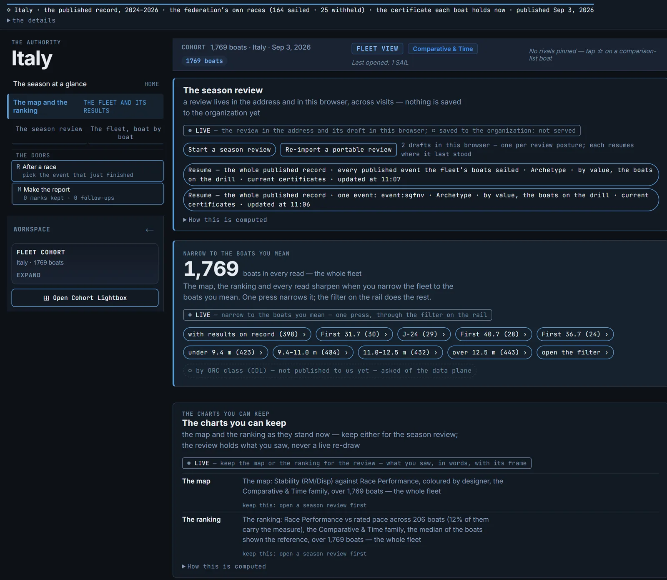Screen dimensions: 667x580
Task: Narrow fleet to First 36.7 (24)
Action: point(575,334)
